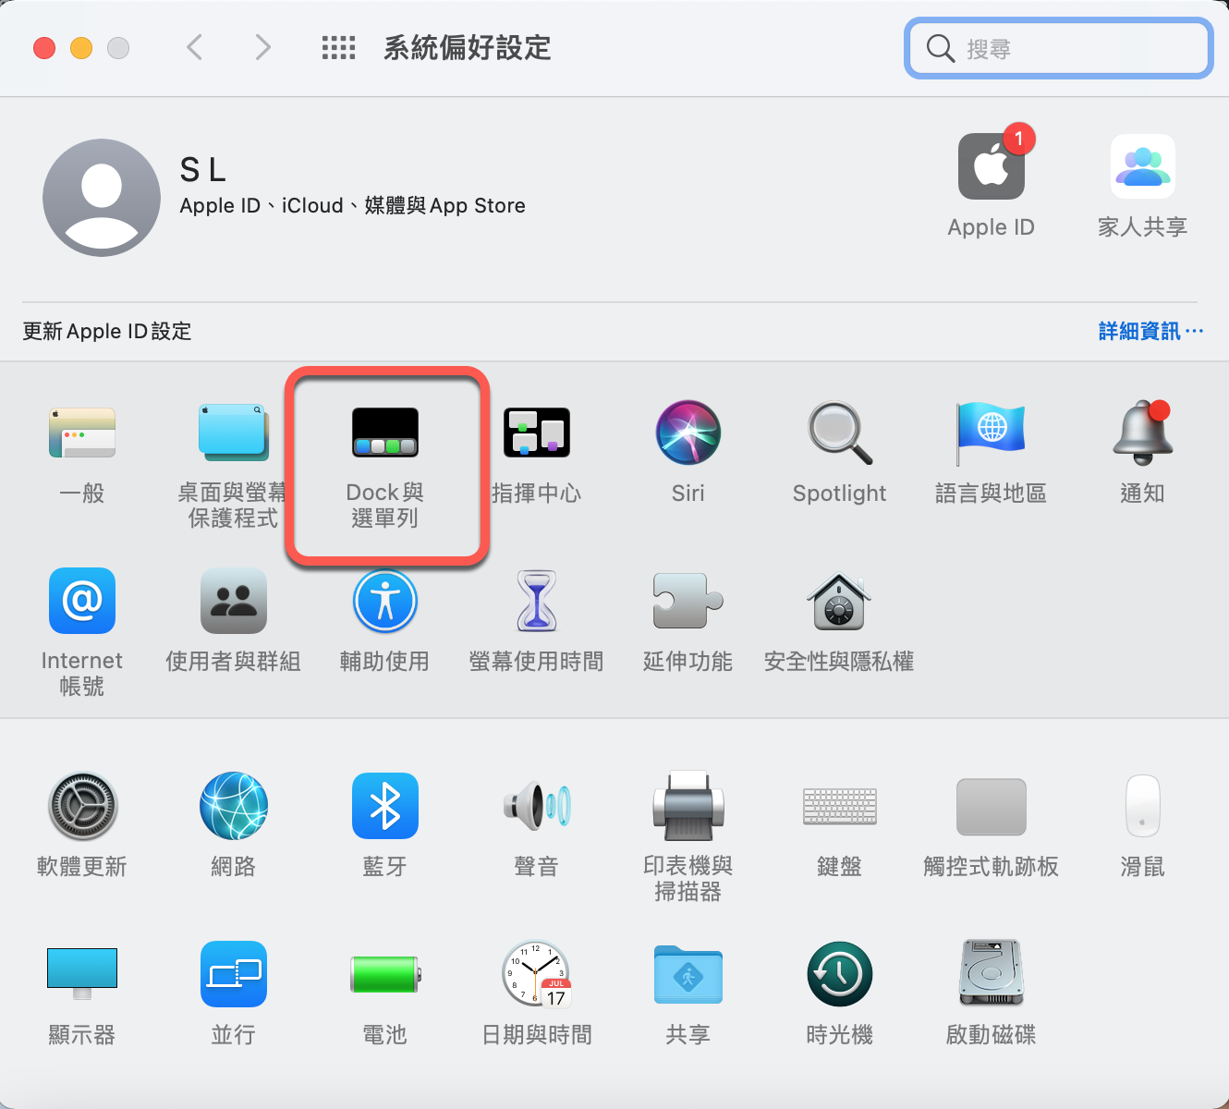Click the 詳細資訊 link
Screen dimensions: 1229x1109
coord(1150,331)
